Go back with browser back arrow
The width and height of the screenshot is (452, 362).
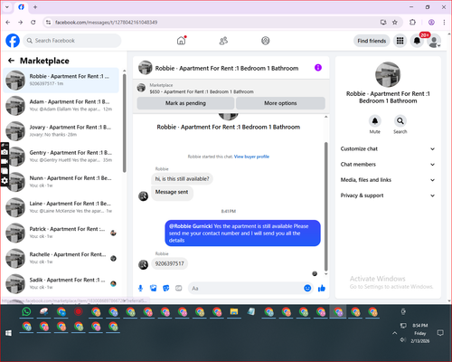(x=8, y=22)
